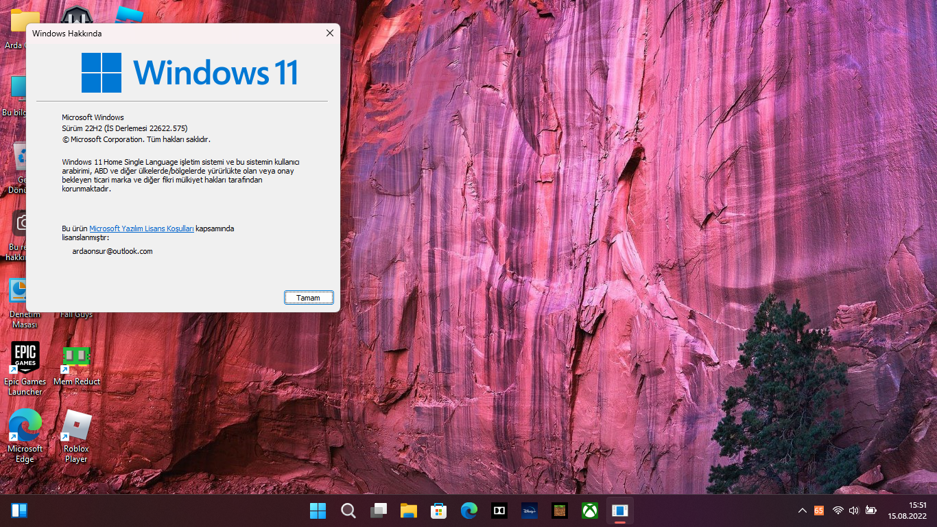
Task: Open Disney+ from the taskbar
Action: (x=530, y=511)
